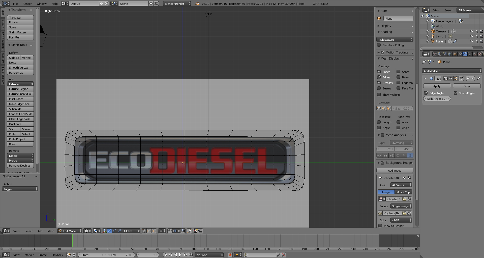Open the Blender Render engine dropdown
The image size is (484, 258).
pos(177,4)
